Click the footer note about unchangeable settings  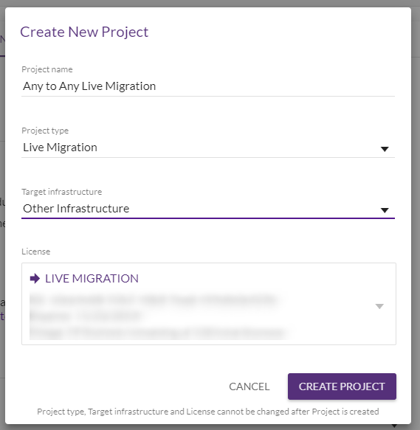(208, 412)
